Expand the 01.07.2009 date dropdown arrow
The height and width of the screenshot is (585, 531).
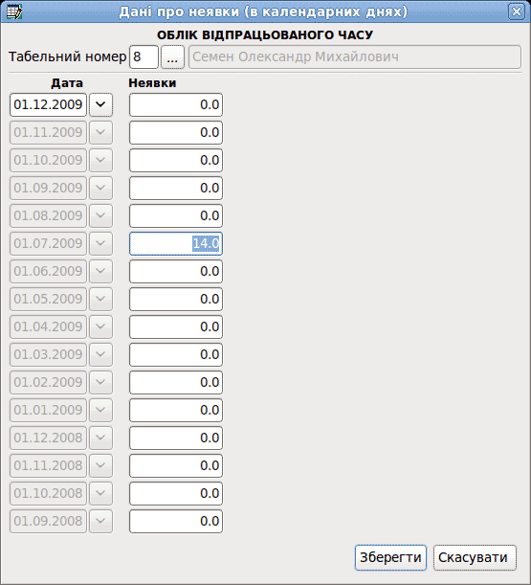(100, 243)
